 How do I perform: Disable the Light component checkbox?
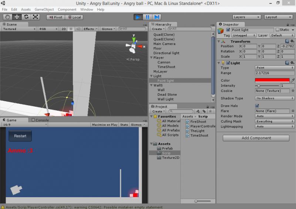point(228,63)
